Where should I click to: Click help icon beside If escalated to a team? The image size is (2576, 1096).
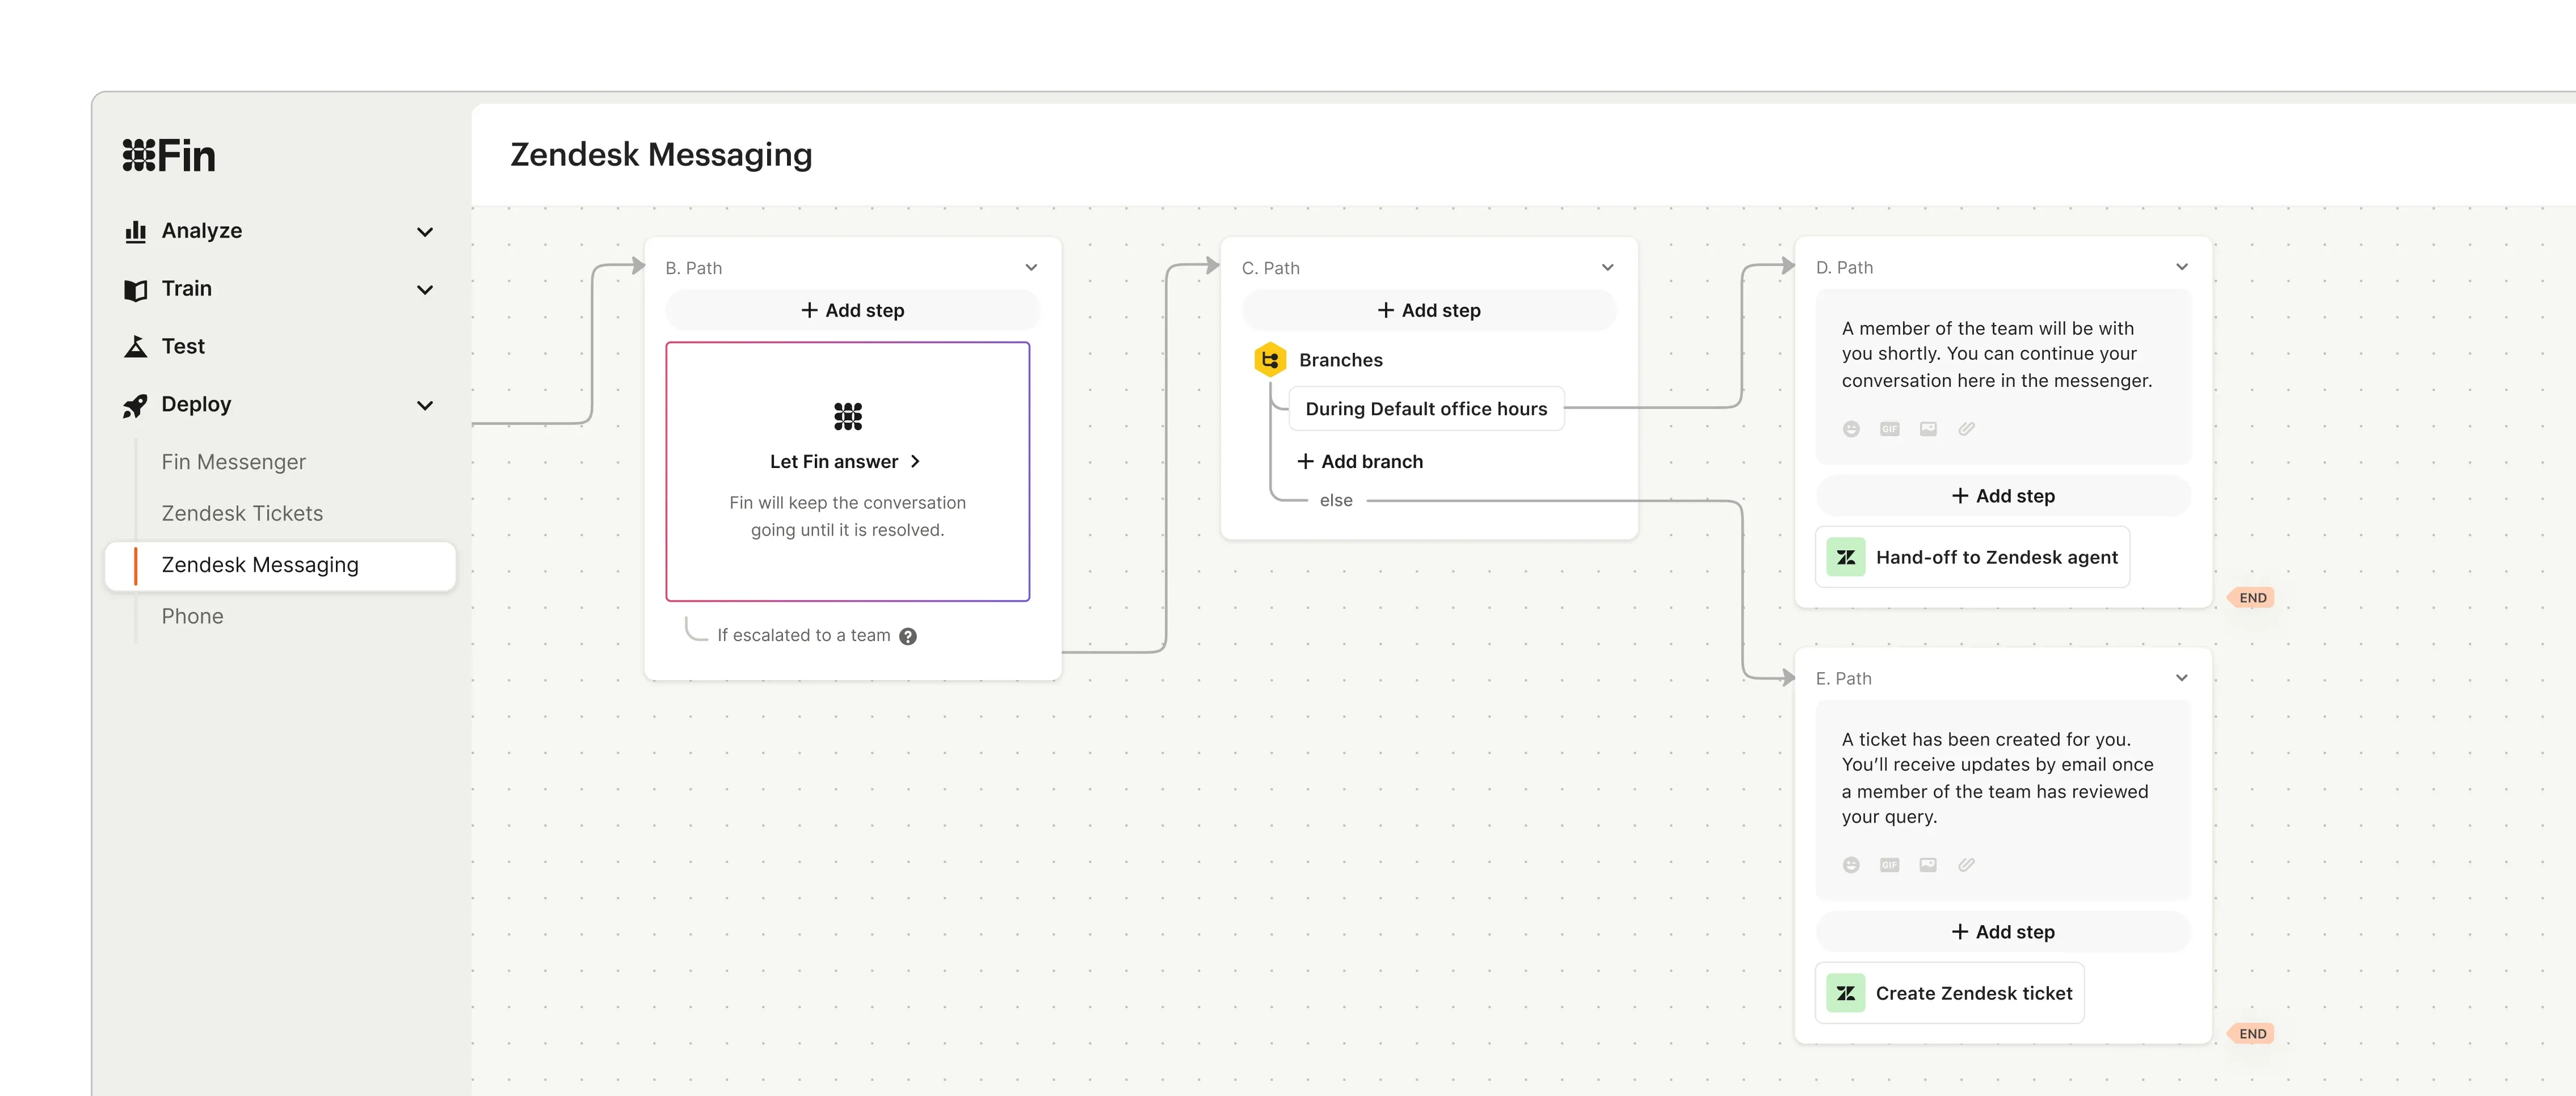point(908,636)
